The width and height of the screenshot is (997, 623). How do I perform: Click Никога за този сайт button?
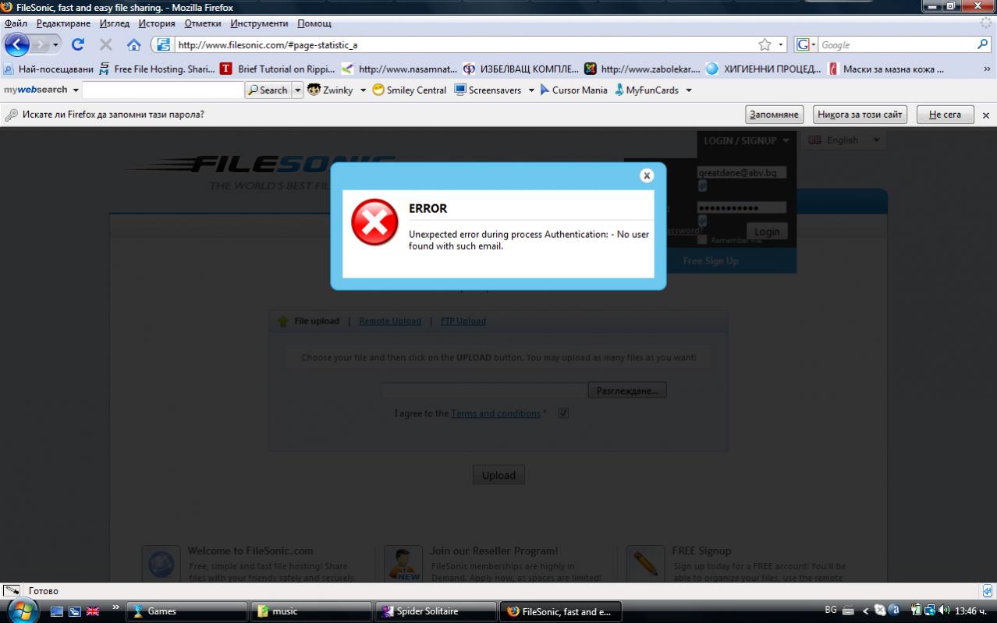(x=860, y=115)
